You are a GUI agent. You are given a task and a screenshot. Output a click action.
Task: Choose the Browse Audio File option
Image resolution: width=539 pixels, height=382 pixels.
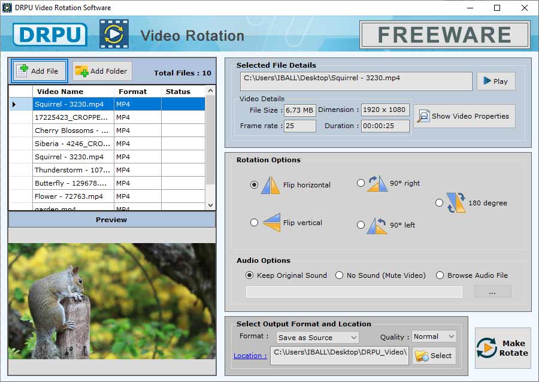pos(440,275)
